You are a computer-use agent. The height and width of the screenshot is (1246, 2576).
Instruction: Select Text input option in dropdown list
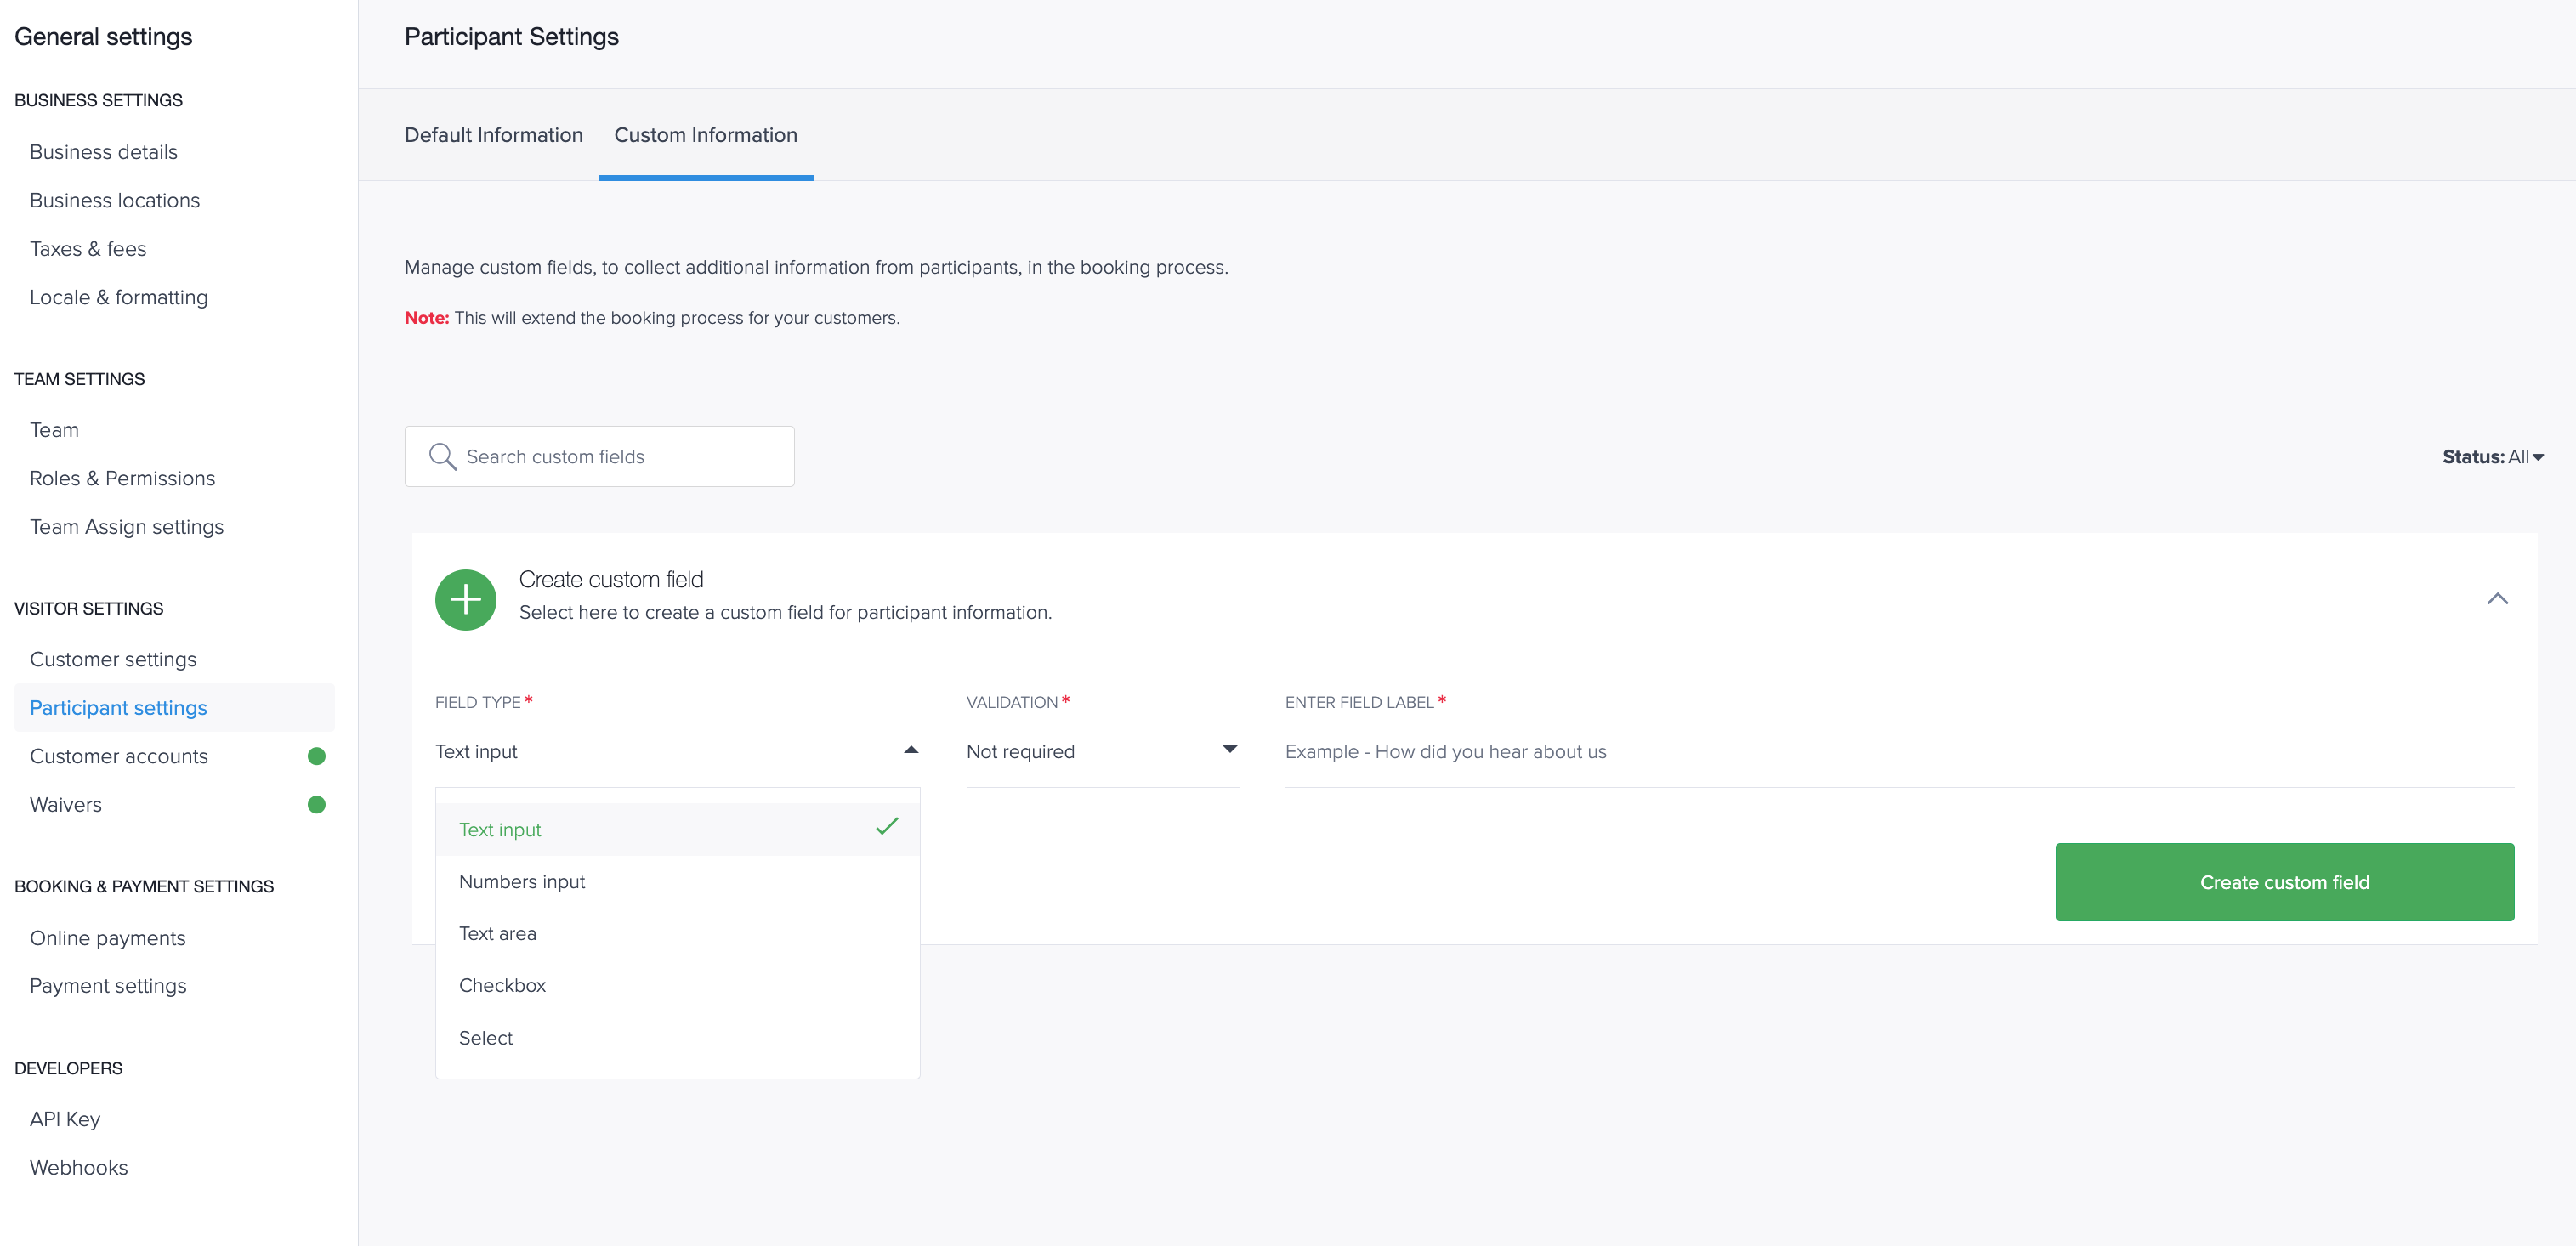point(678,830)
